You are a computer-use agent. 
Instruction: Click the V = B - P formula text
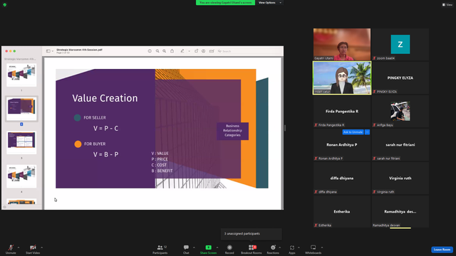(x=106, y=154)
